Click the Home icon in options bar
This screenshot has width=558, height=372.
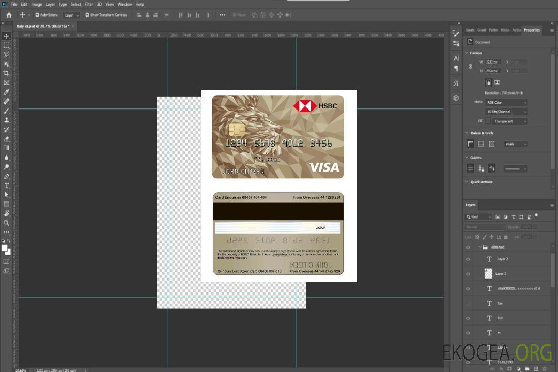[x=9, y=15]
